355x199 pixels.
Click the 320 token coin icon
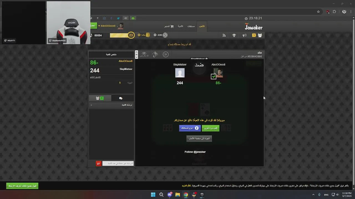click(165, 35)
